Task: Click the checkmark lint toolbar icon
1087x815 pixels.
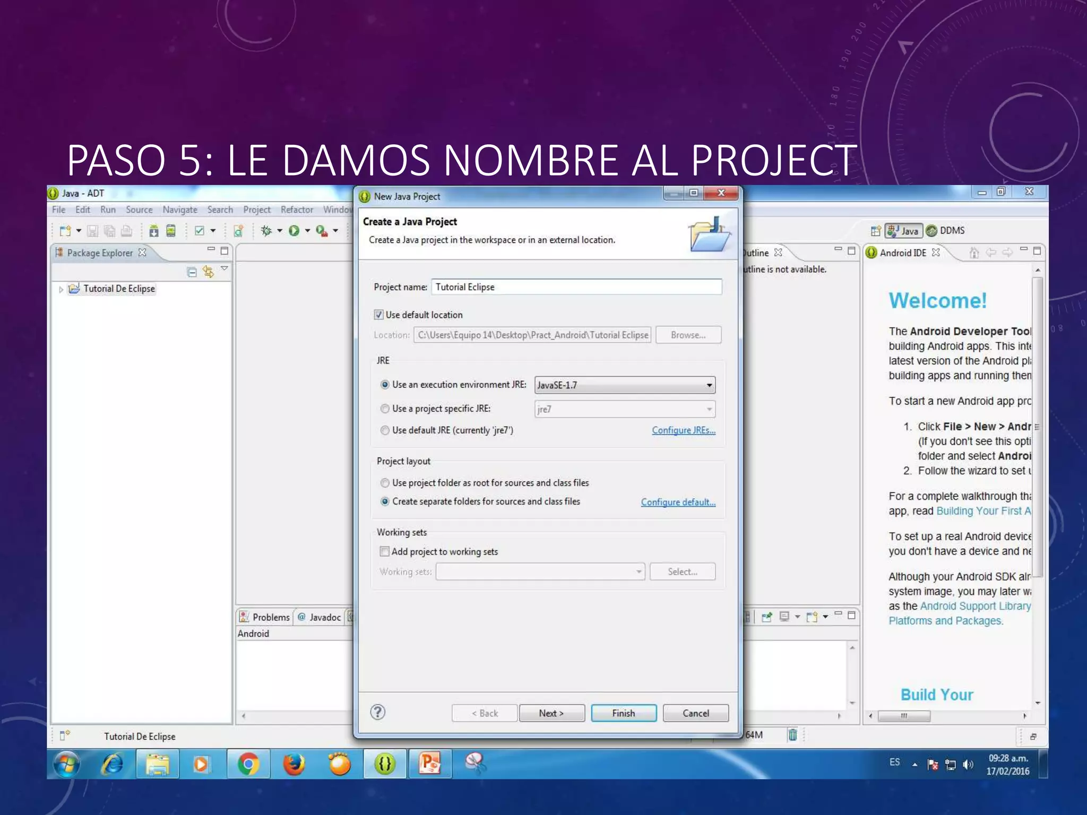Action: pyautogui.click(x=200, y=231)
